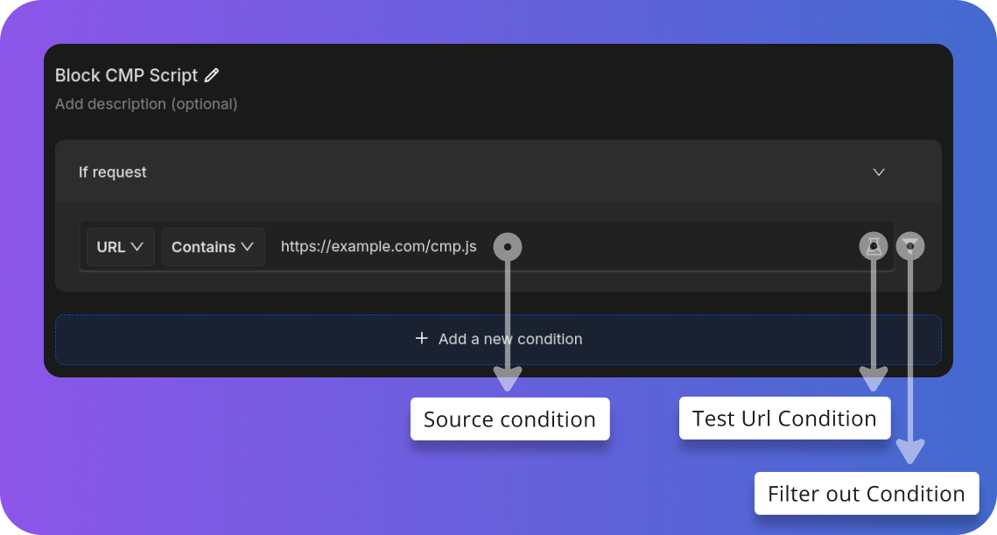997x535 pixels.
Task: Open the URL attribute dropdown
Action: [x=119, y=246]
